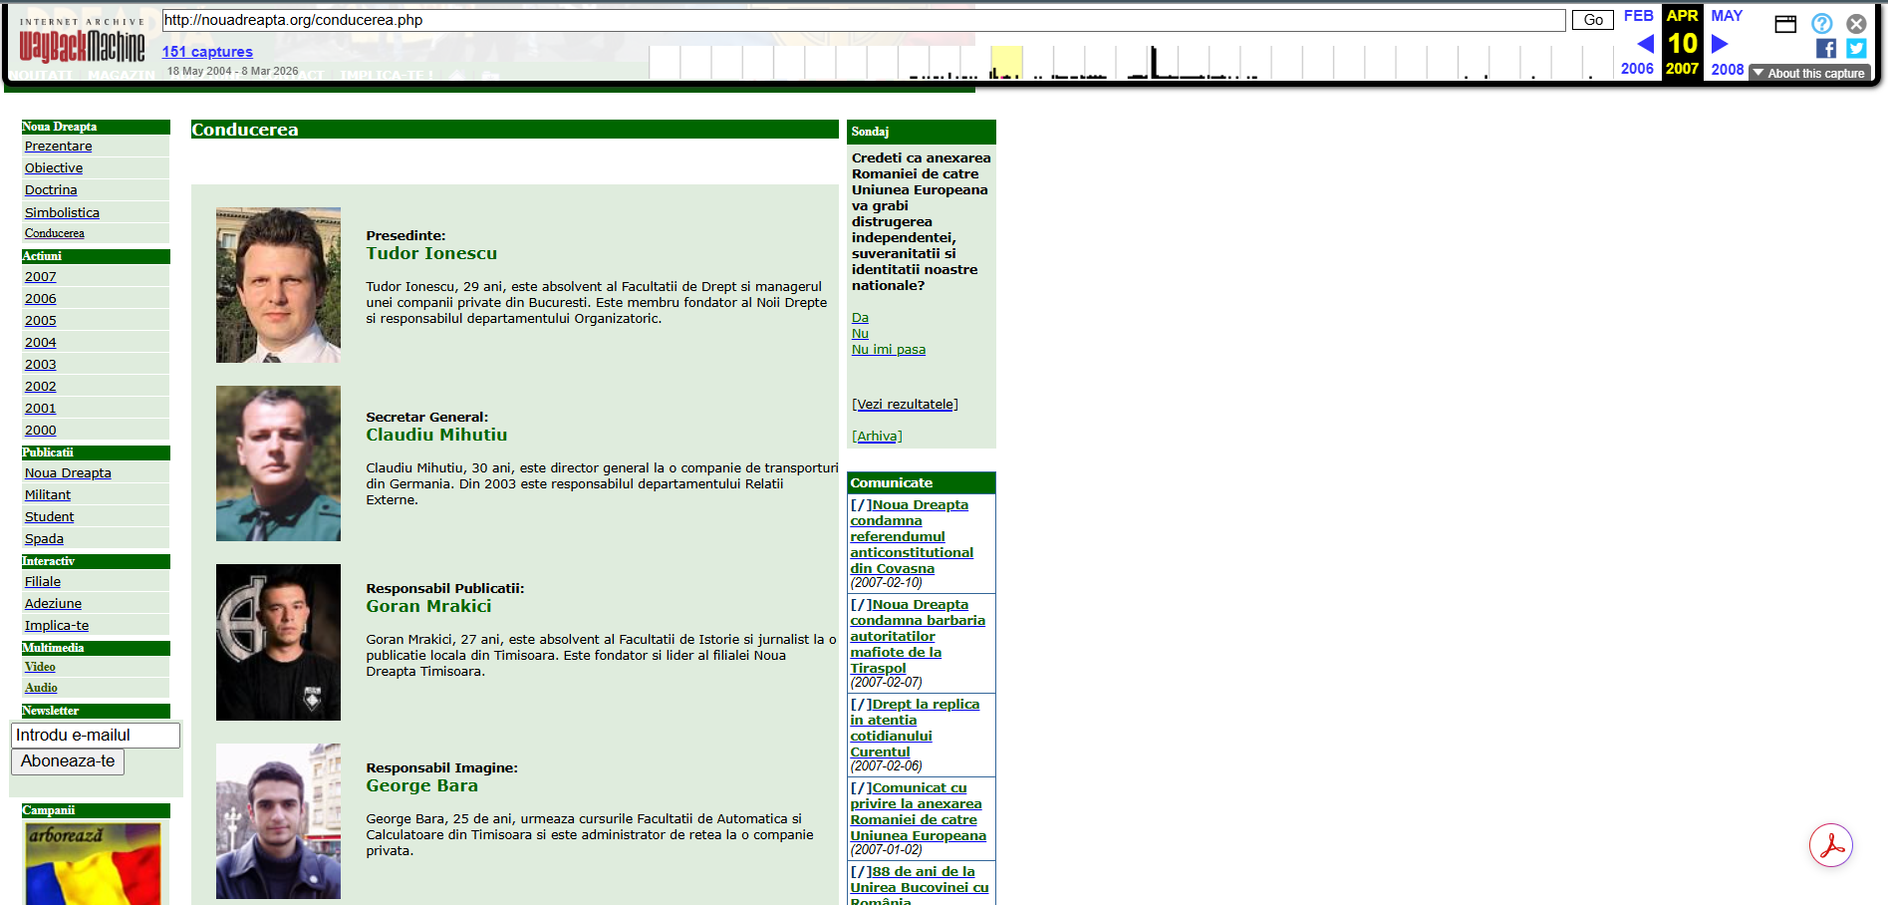The image size is (1888, 905).
Task: Go to next capture arrow (May)
Action: [x=1719, y=44]
